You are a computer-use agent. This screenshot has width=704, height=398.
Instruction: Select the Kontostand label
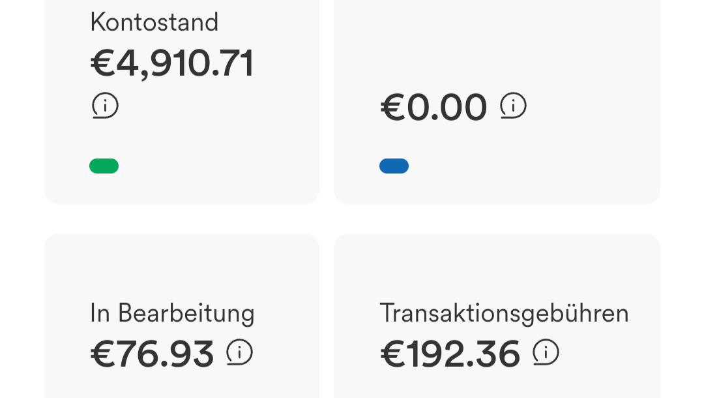[x=154, y=22]
